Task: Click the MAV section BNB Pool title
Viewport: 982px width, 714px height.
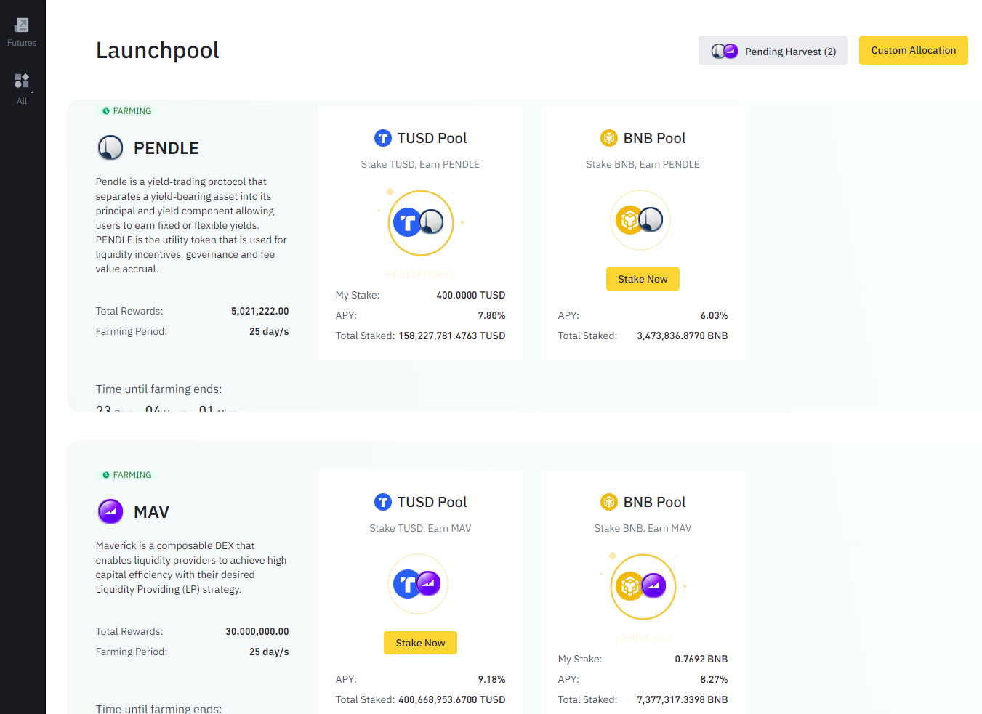Action: tap(654, 502)
